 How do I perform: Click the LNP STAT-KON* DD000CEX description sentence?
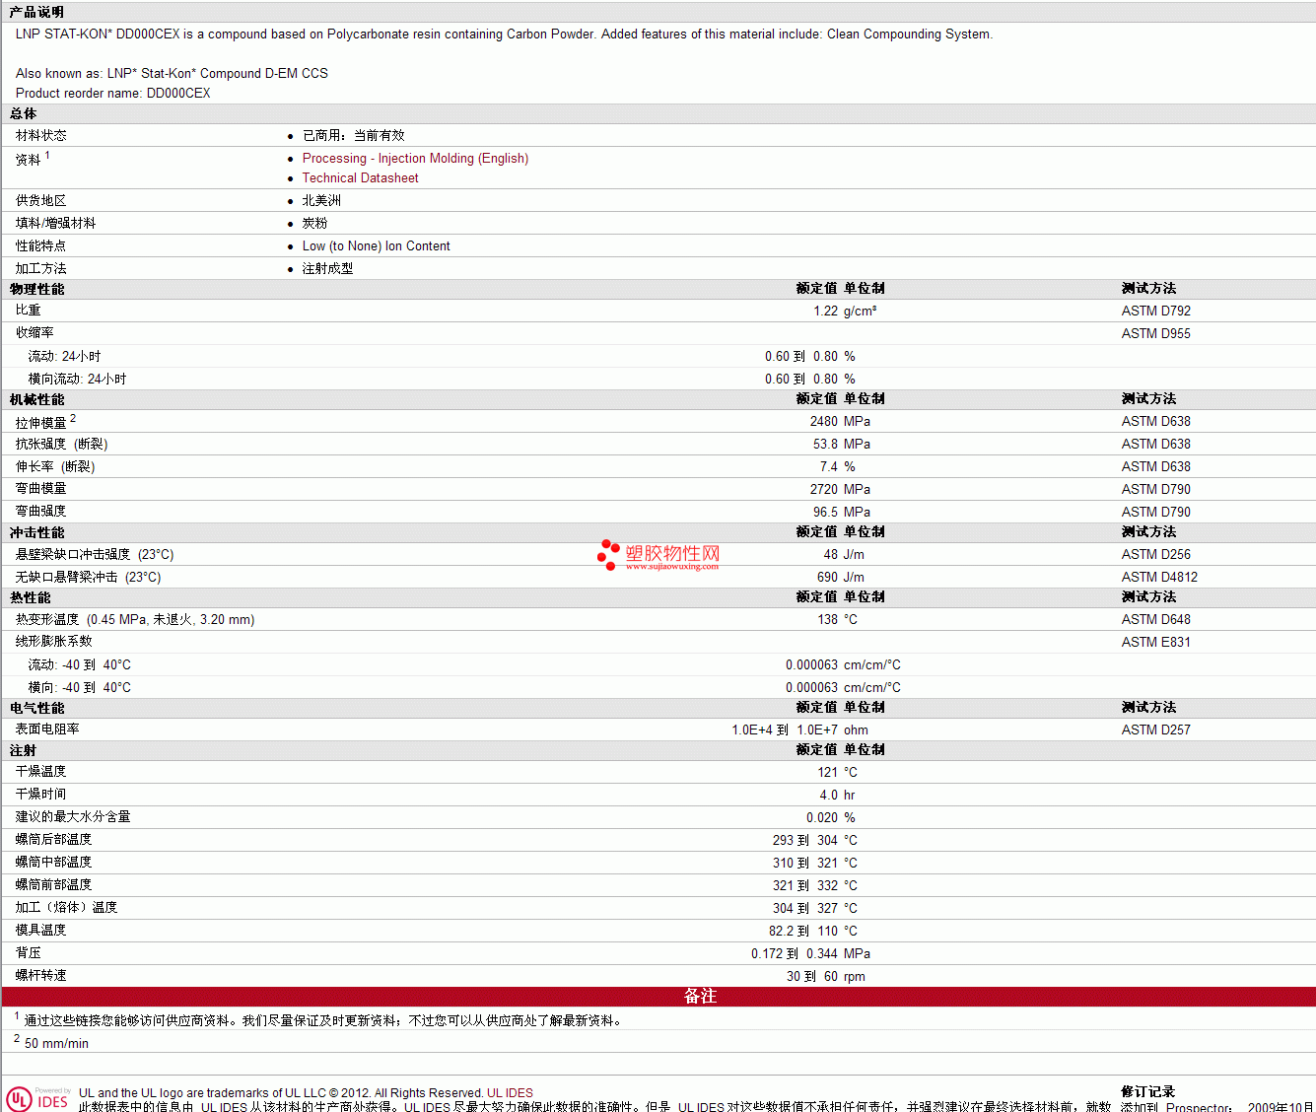(504, 35)
